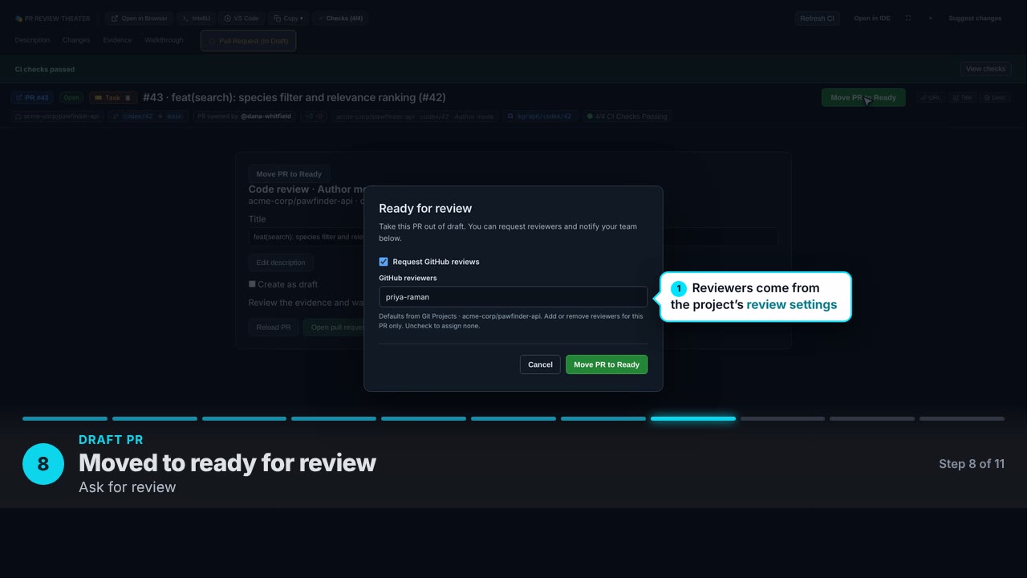Switch to the Description tab
Screen dimensions: 1027x578
pyautogui.click(x=32, y=40)
